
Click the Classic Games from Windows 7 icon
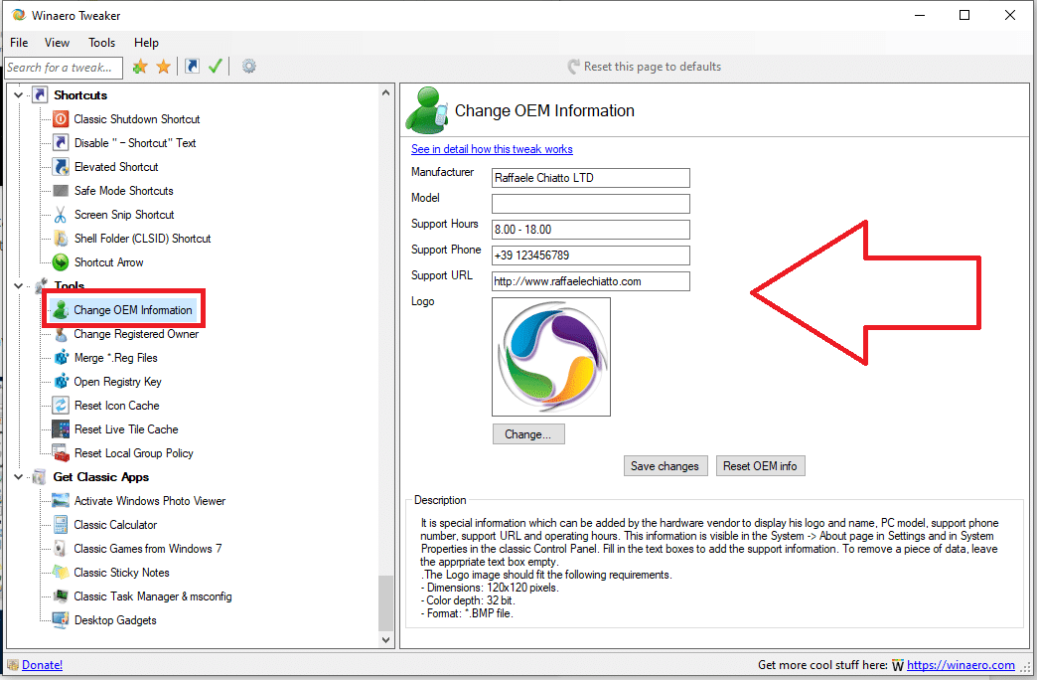tap(61, 549)
